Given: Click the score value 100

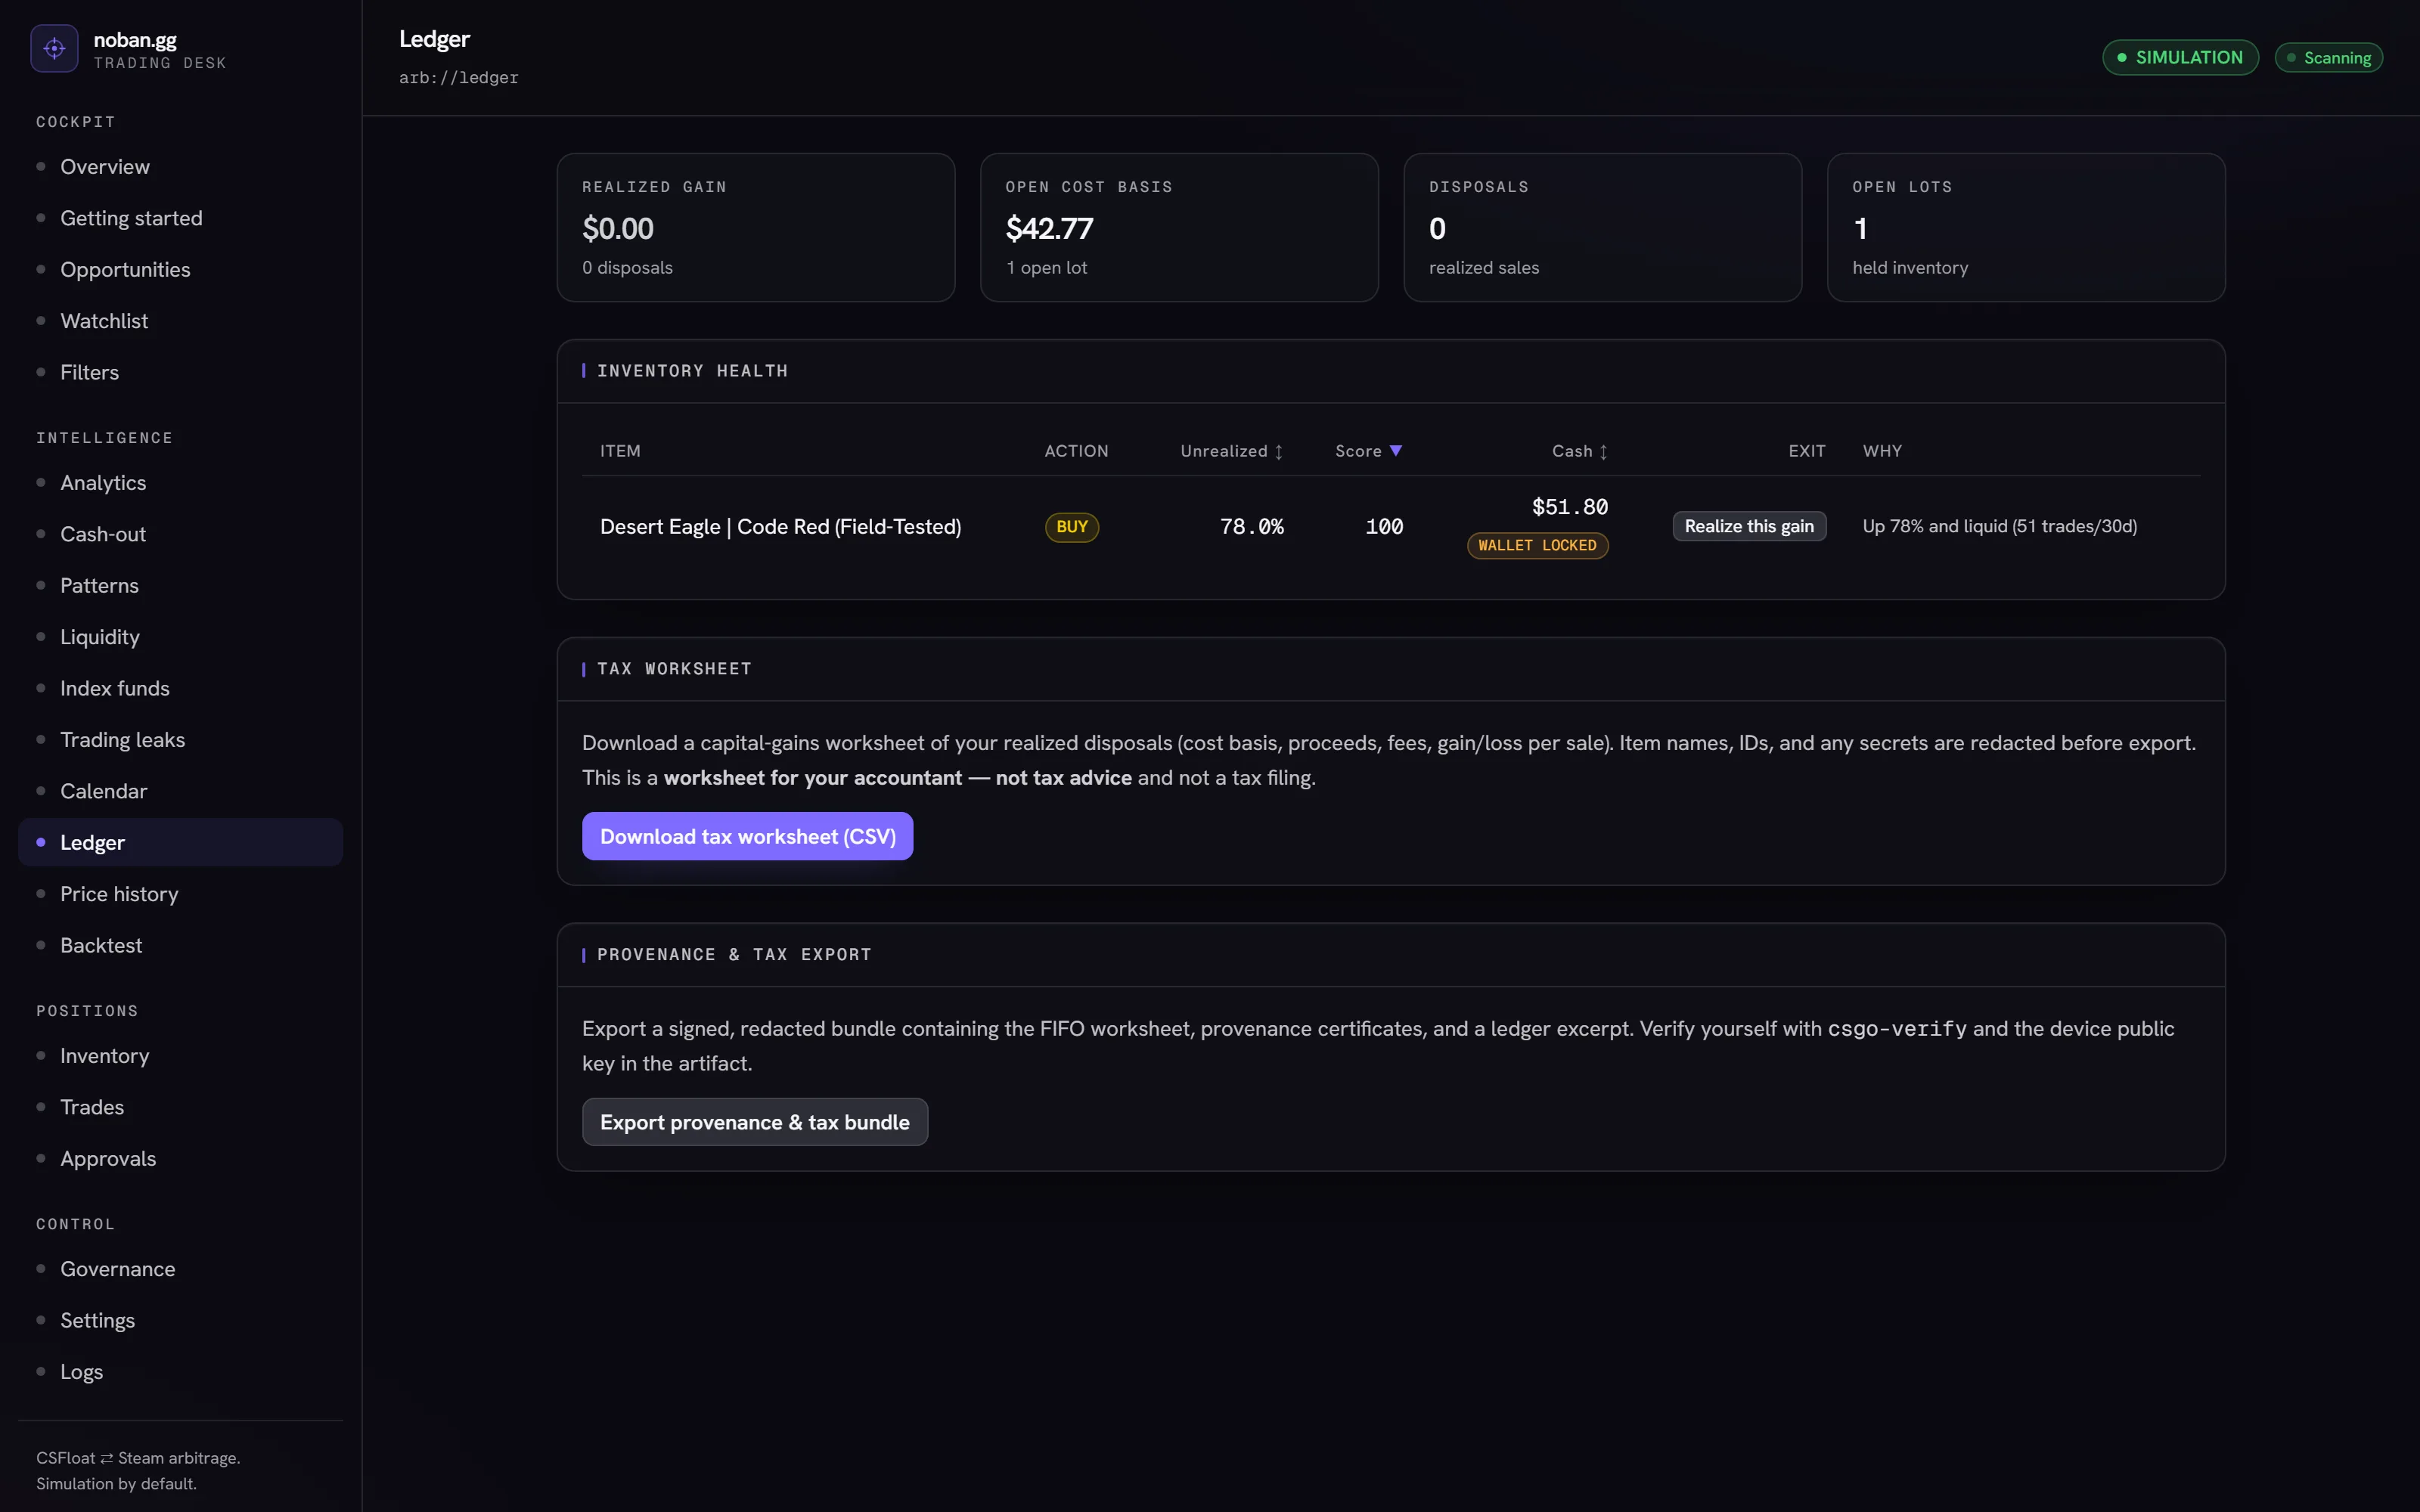Looking at the screenshot, I should [x=1384, y=527].
